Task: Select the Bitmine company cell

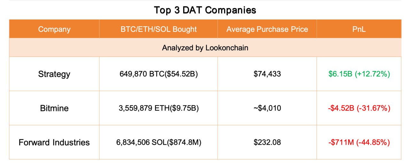Action: [x=54, y=108]
